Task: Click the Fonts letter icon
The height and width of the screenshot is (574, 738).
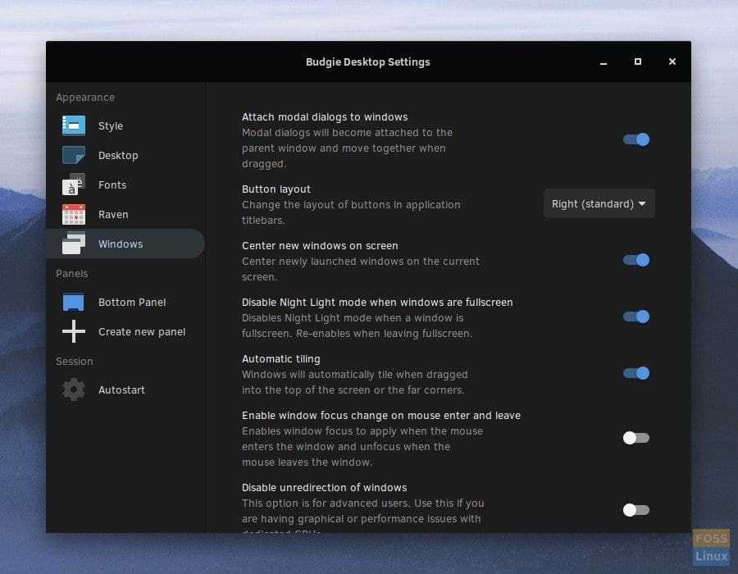Action: tap(74, 184)
